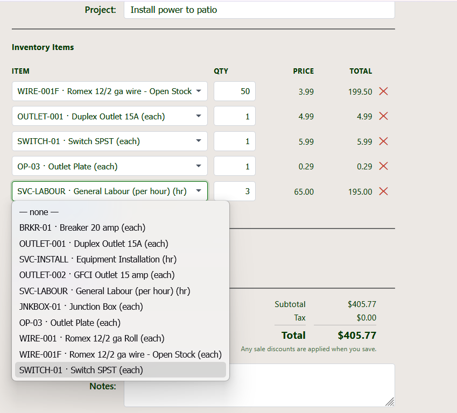Edit quantity for Switch SPST row
The height and width of the screenshot is (413, 457).
(x=235, y=141)
